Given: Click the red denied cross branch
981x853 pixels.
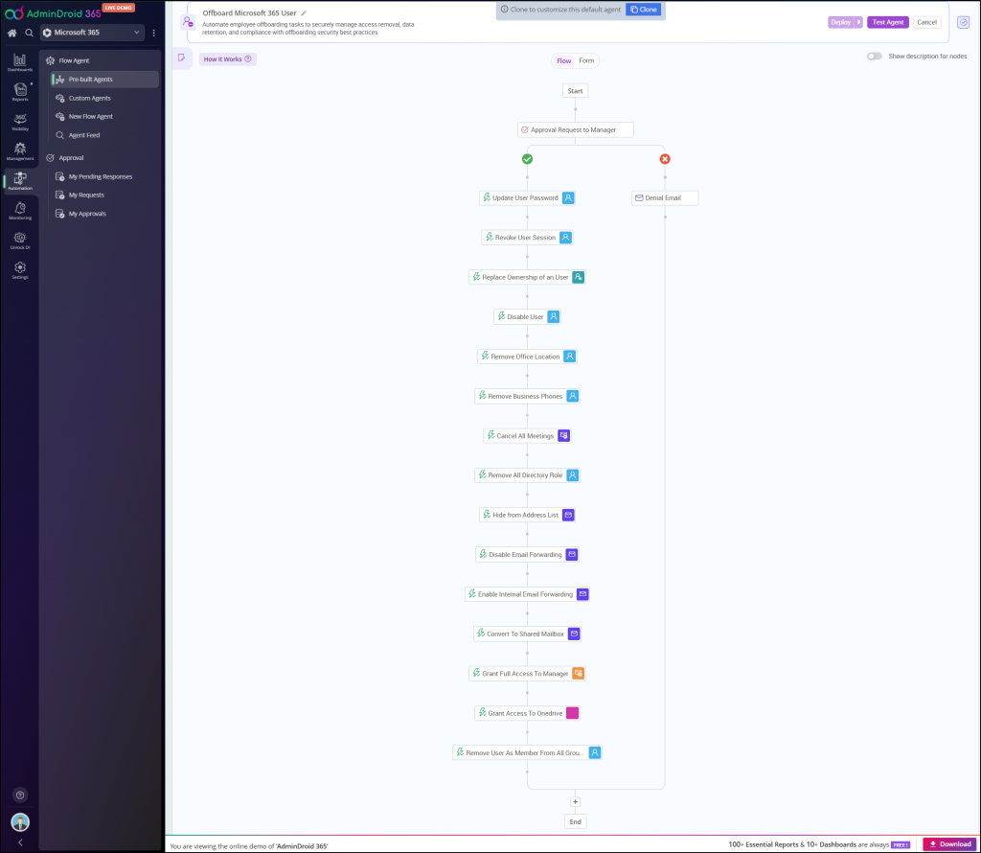Looking at the screenshot, I should [x=665, y=159].
